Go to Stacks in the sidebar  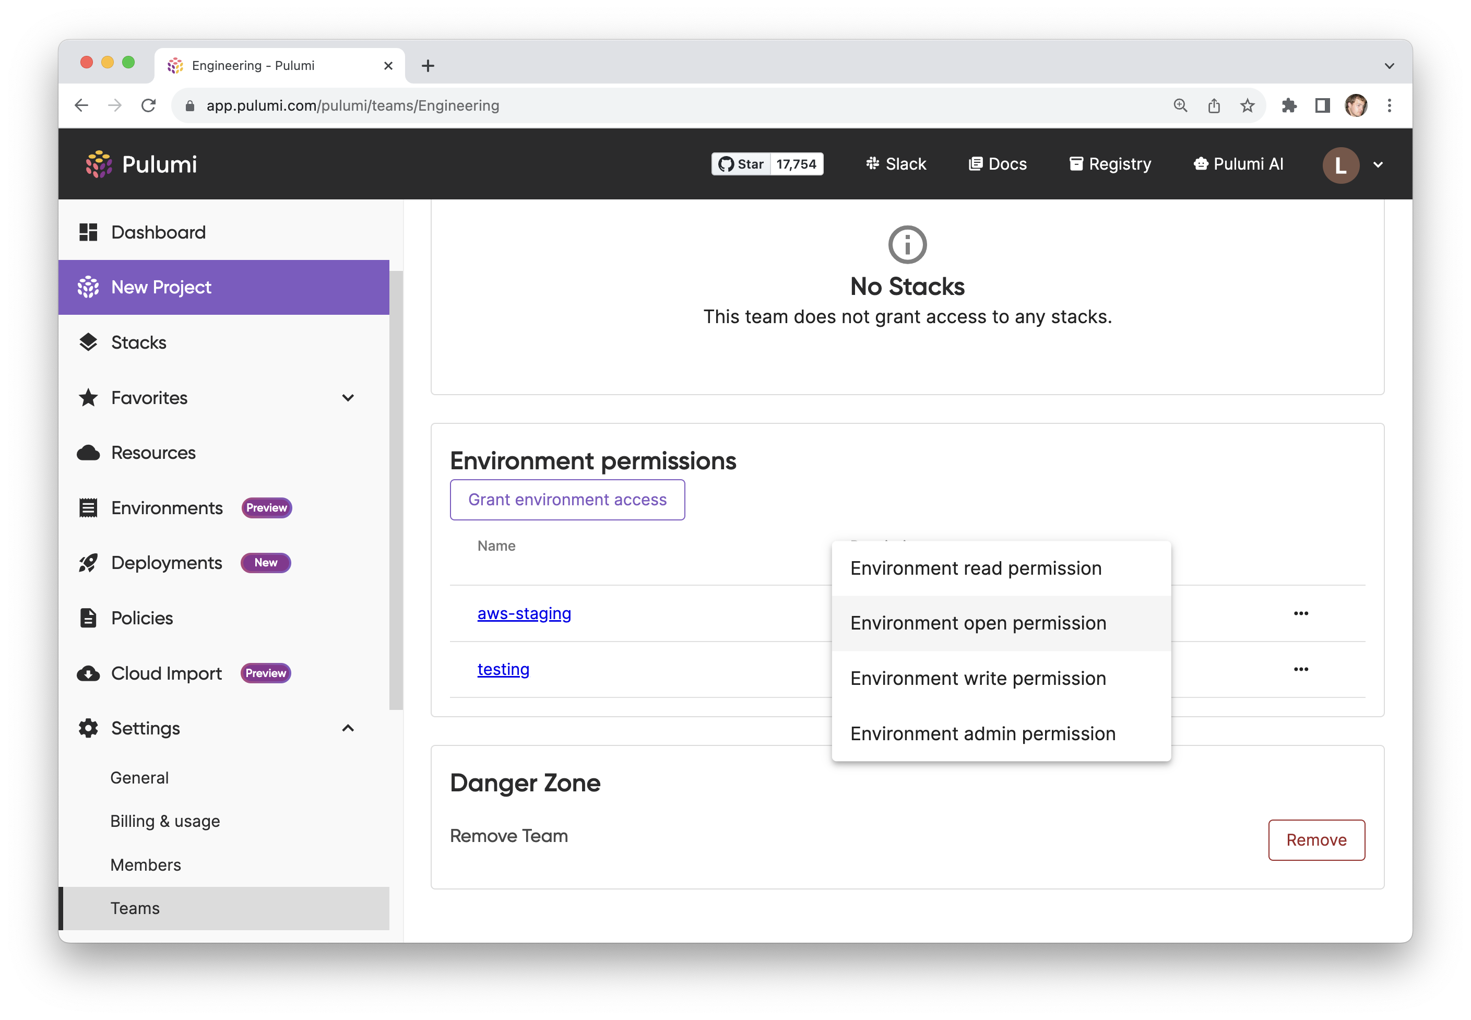(x=223, y=342)
